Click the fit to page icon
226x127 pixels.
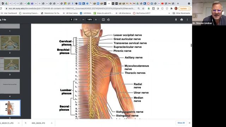pos(103,20)
